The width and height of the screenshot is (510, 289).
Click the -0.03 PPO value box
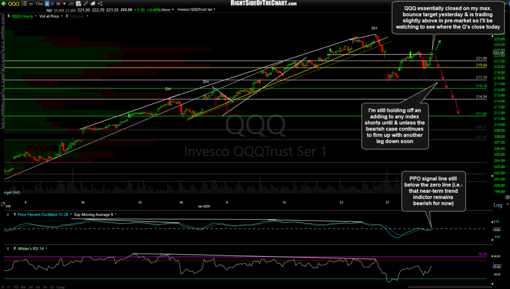(x=497, y=229)
